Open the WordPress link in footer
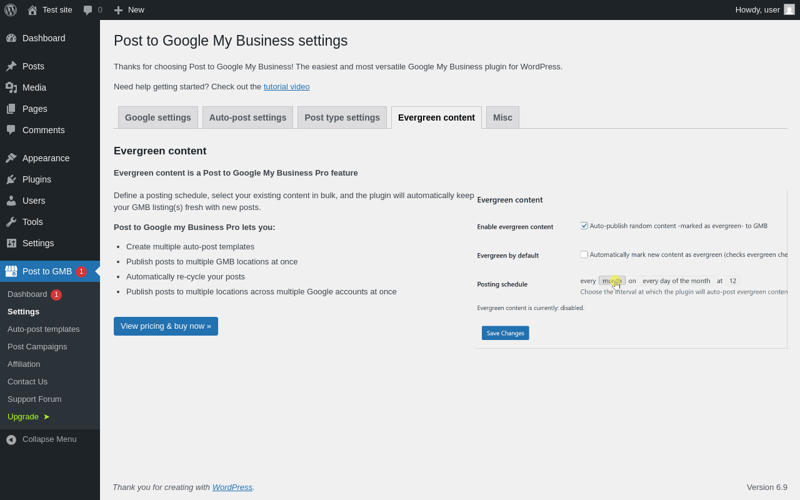 point(232,487)
